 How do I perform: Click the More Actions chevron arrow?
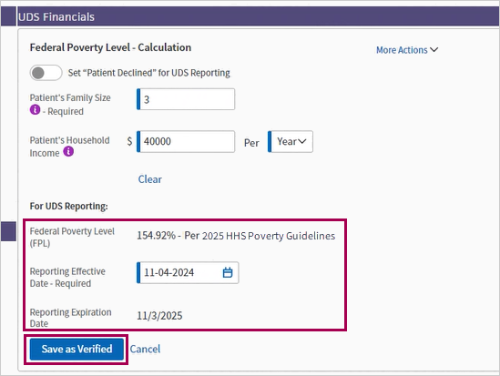pos(434,50)
